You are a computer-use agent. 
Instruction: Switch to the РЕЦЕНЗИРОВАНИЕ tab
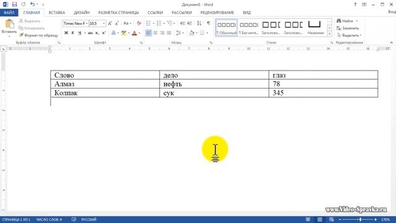pyautogui.click(x=217, y=12)
